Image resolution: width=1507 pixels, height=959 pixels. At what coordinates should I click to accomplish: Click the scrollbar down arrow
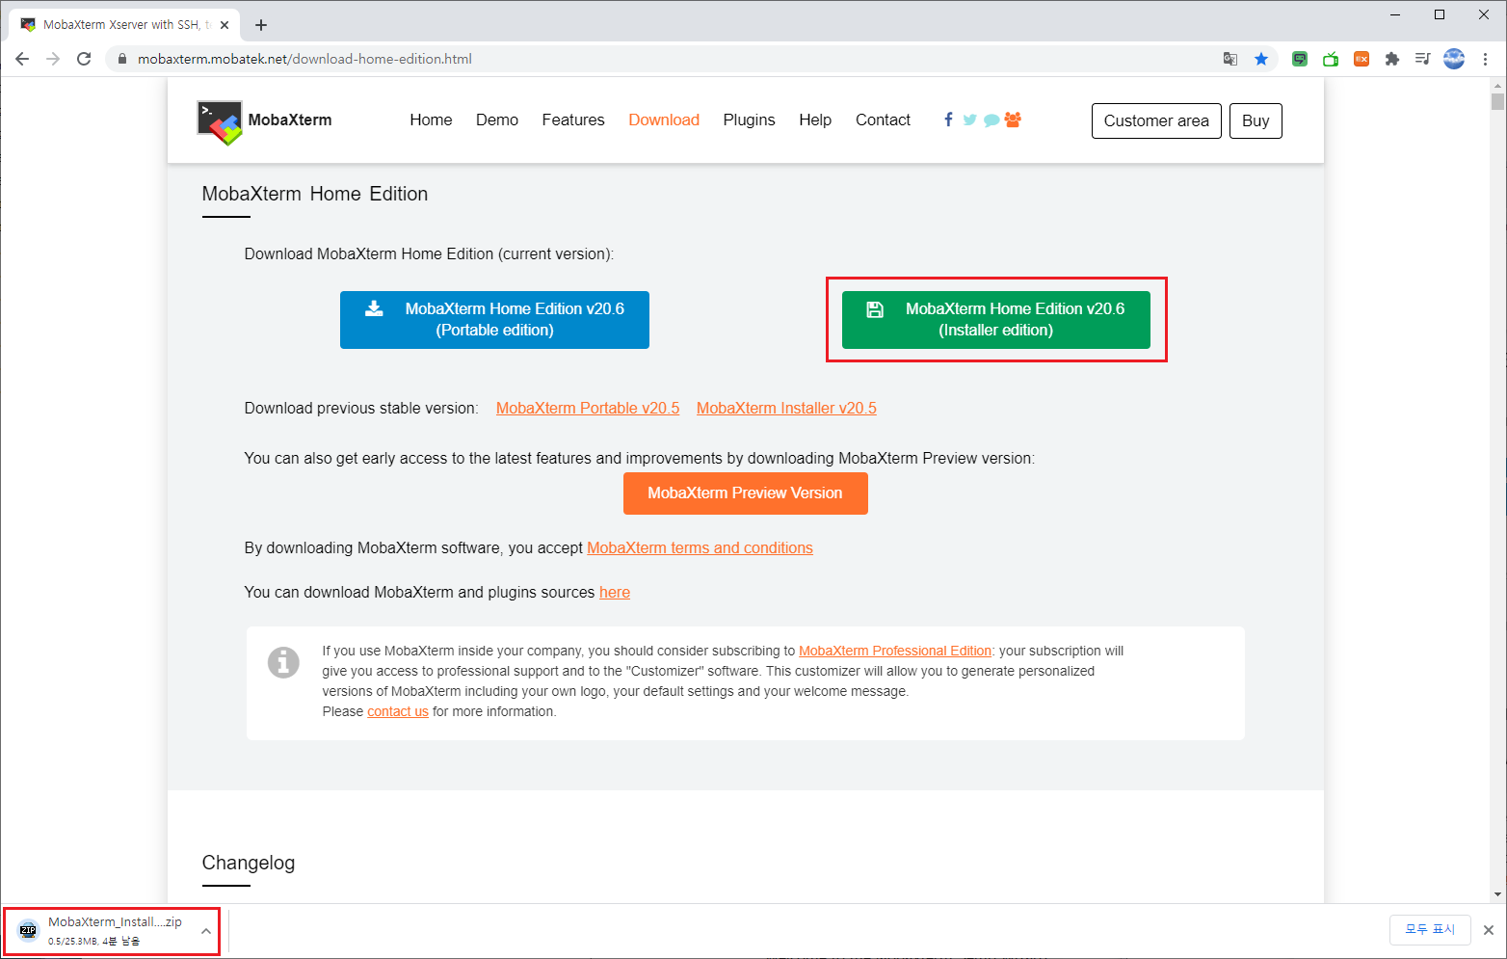tap(1497, 894)
